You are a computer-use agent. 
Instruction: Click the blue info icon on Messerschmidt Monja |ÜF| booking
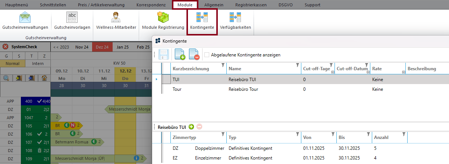point(137,158)
